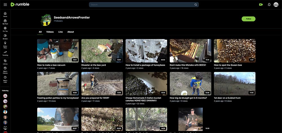
Task: Open 'Feeding pollen patties to my honeybees!' title
Action: click(58, 98)
